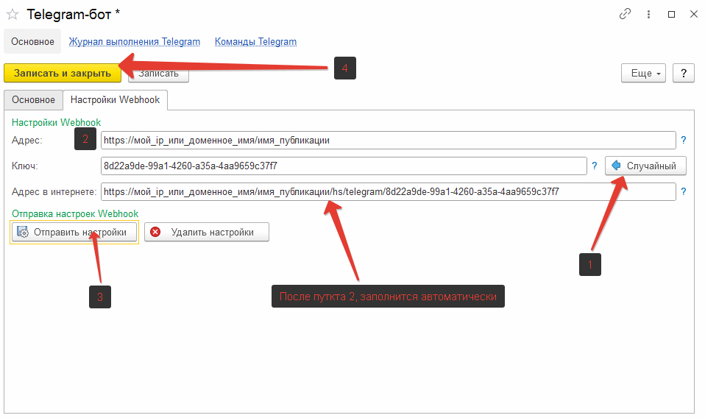The width and height of the screenshot is (705, 418).
Task: Switch to inner Основное tab
Action: (x=33, y=100)
